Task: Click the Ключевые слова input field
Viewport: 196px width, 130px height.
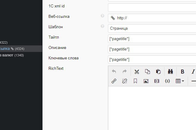Action: (x=152, y=60)
